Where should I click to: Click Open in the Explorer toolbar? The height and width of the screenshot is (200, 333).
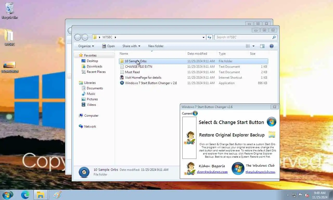tap(108, 46)
